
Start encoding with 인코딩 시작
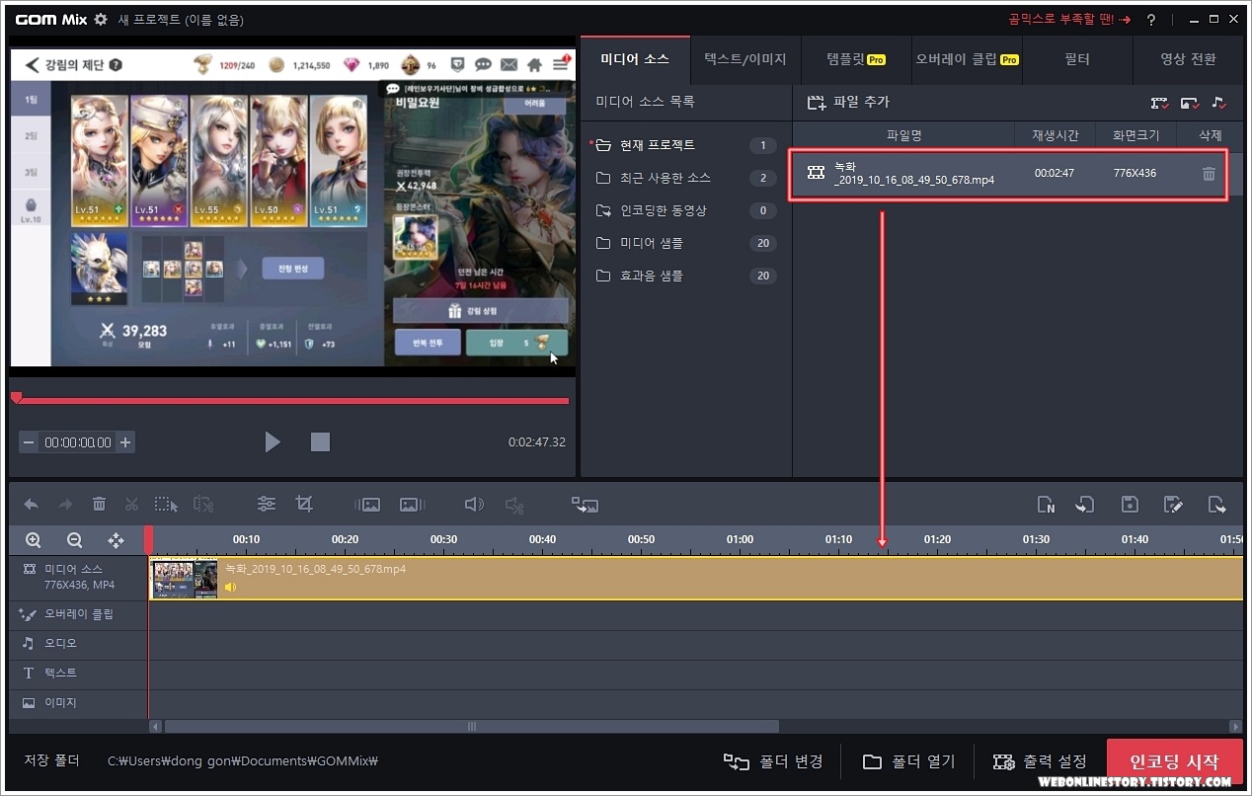[1174, 762]
